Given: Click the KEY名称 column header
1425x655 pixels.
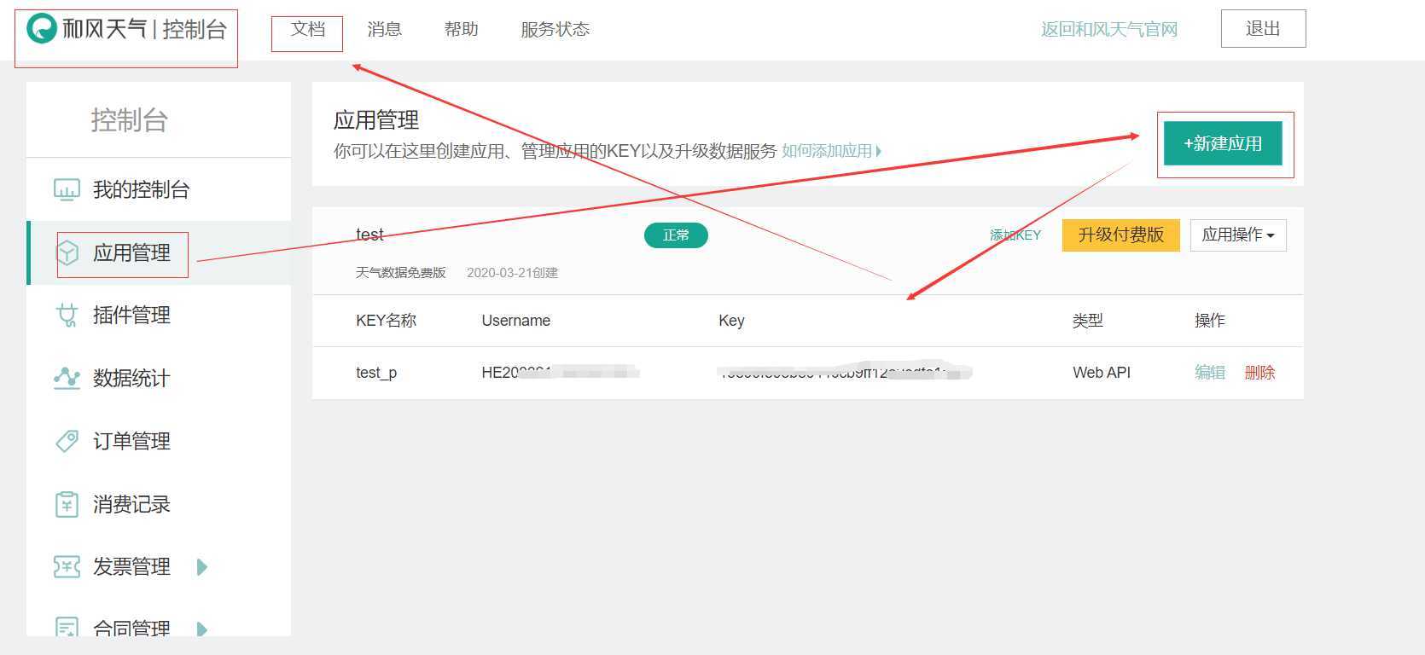Looking at the screenshot, I should (386, 321).
